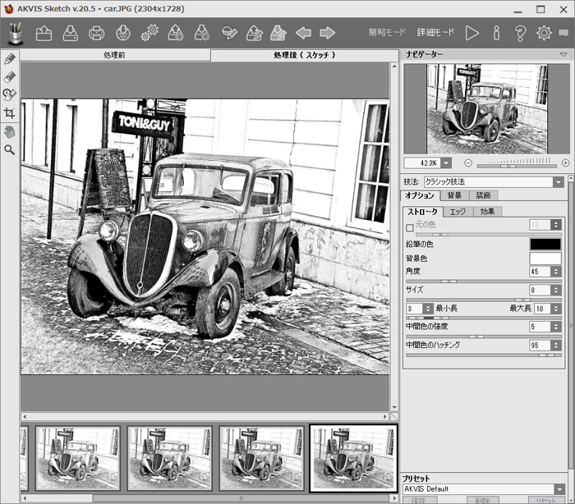
Task: Adjust the 中間色の強度 stepper arrows
Action: [556, 327]
